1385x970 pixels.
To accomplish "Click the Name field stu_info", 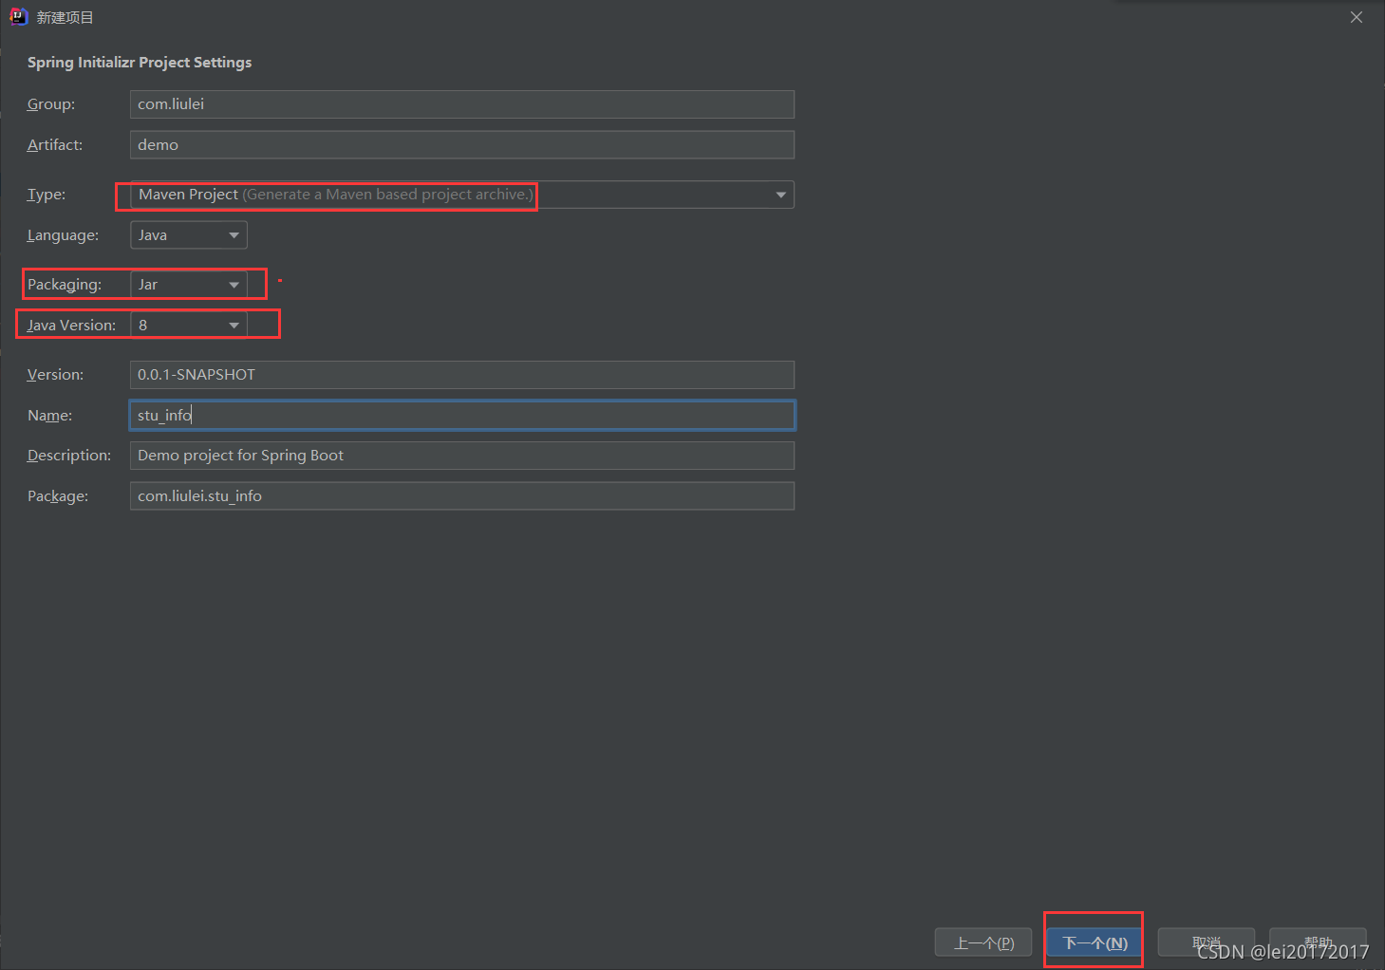I will (462, 415).
